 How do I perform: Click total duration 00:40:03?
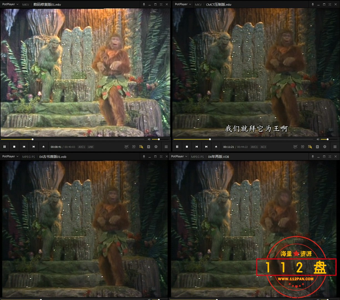70,147
